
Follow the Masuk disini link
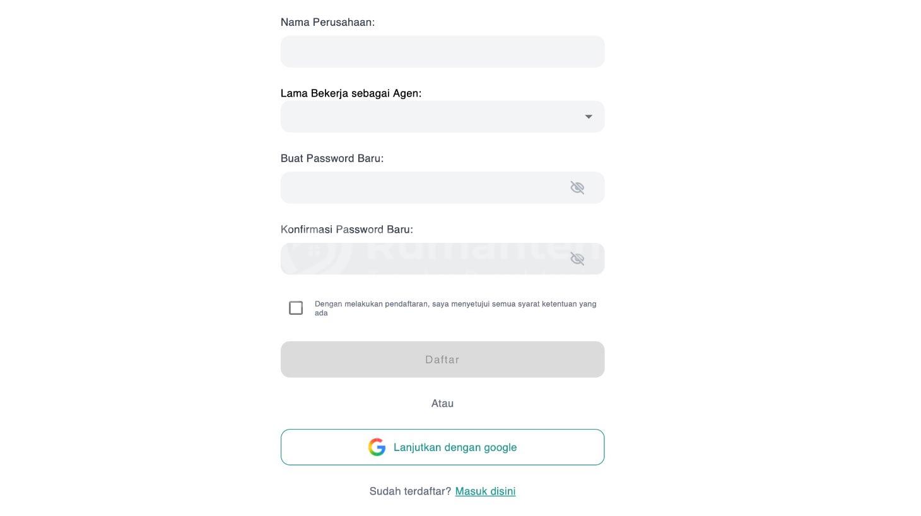pyautogui.click(x=485, y=491)
